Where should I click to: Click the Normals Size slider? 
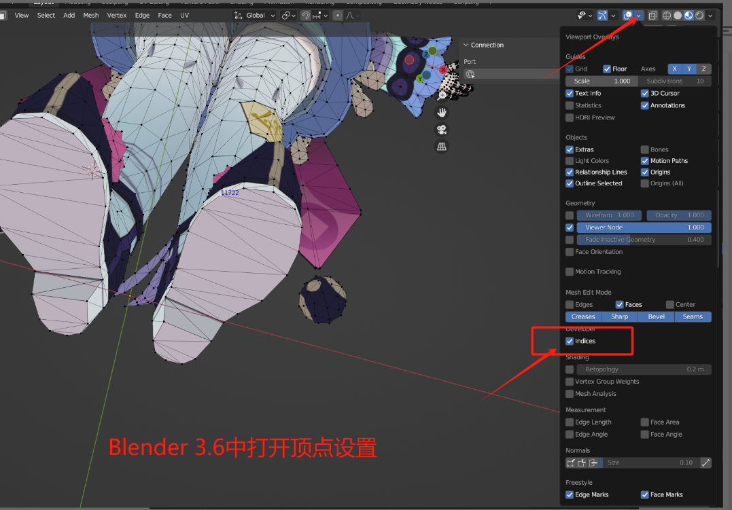coord(650,463)
